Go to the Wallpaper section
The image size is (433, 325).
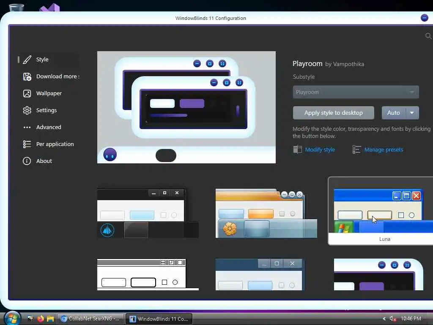pyautogui.click(x=48, y=94)
